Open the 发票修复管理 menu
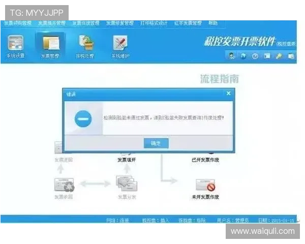This screenshot has height=244, width=305. [120, 23]
